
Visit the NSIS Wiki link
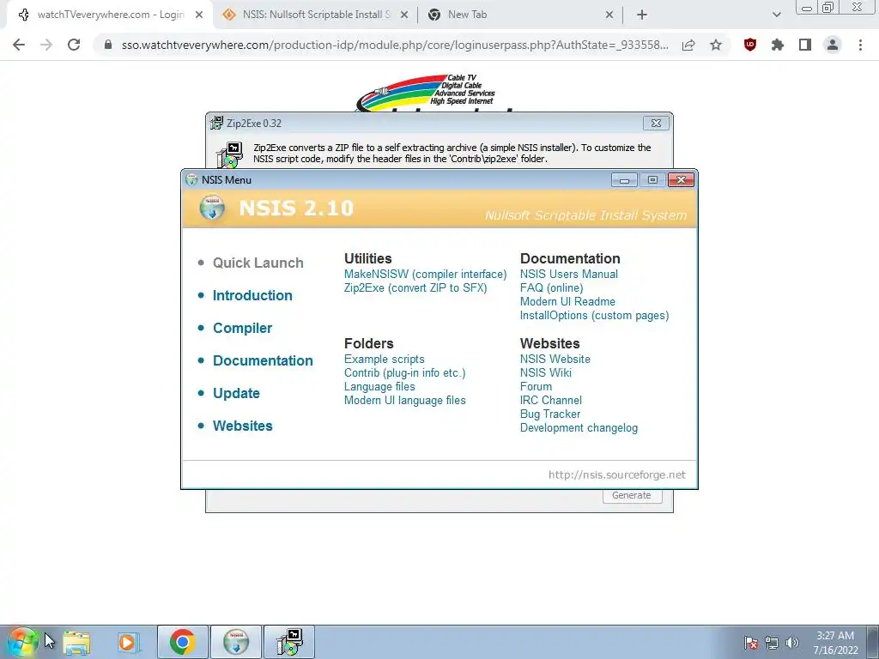tap(545, 372)
